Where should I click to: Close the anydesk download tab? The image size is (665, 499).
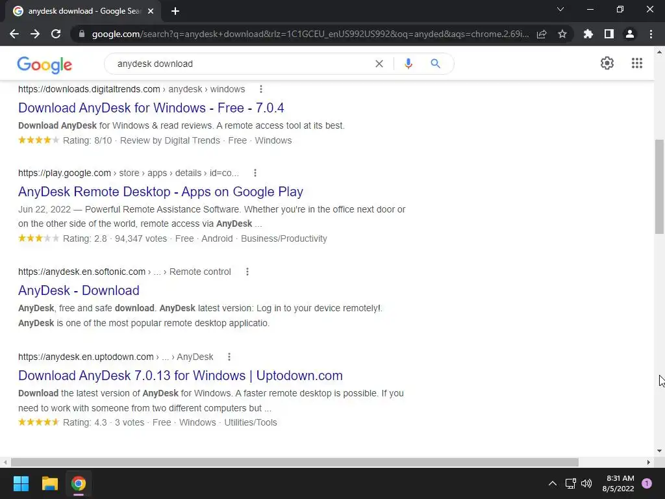coord(151,11)
